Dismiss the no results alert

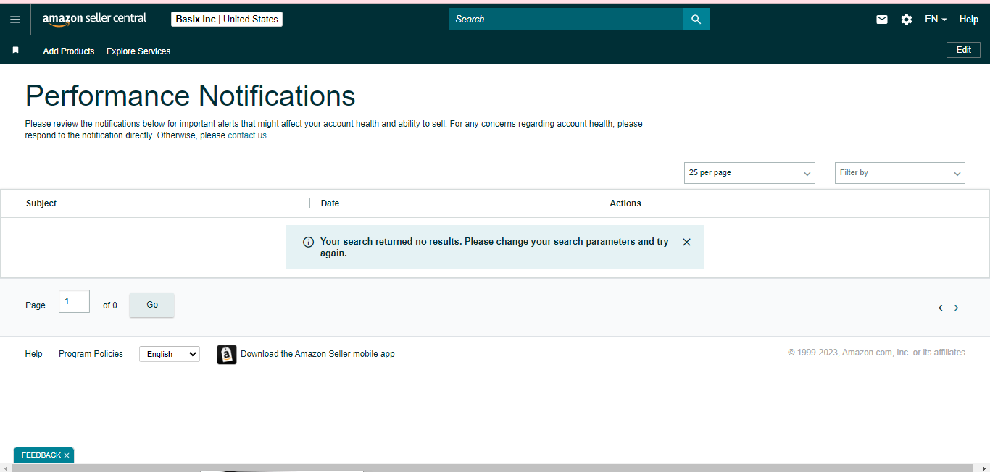(686, 242)
